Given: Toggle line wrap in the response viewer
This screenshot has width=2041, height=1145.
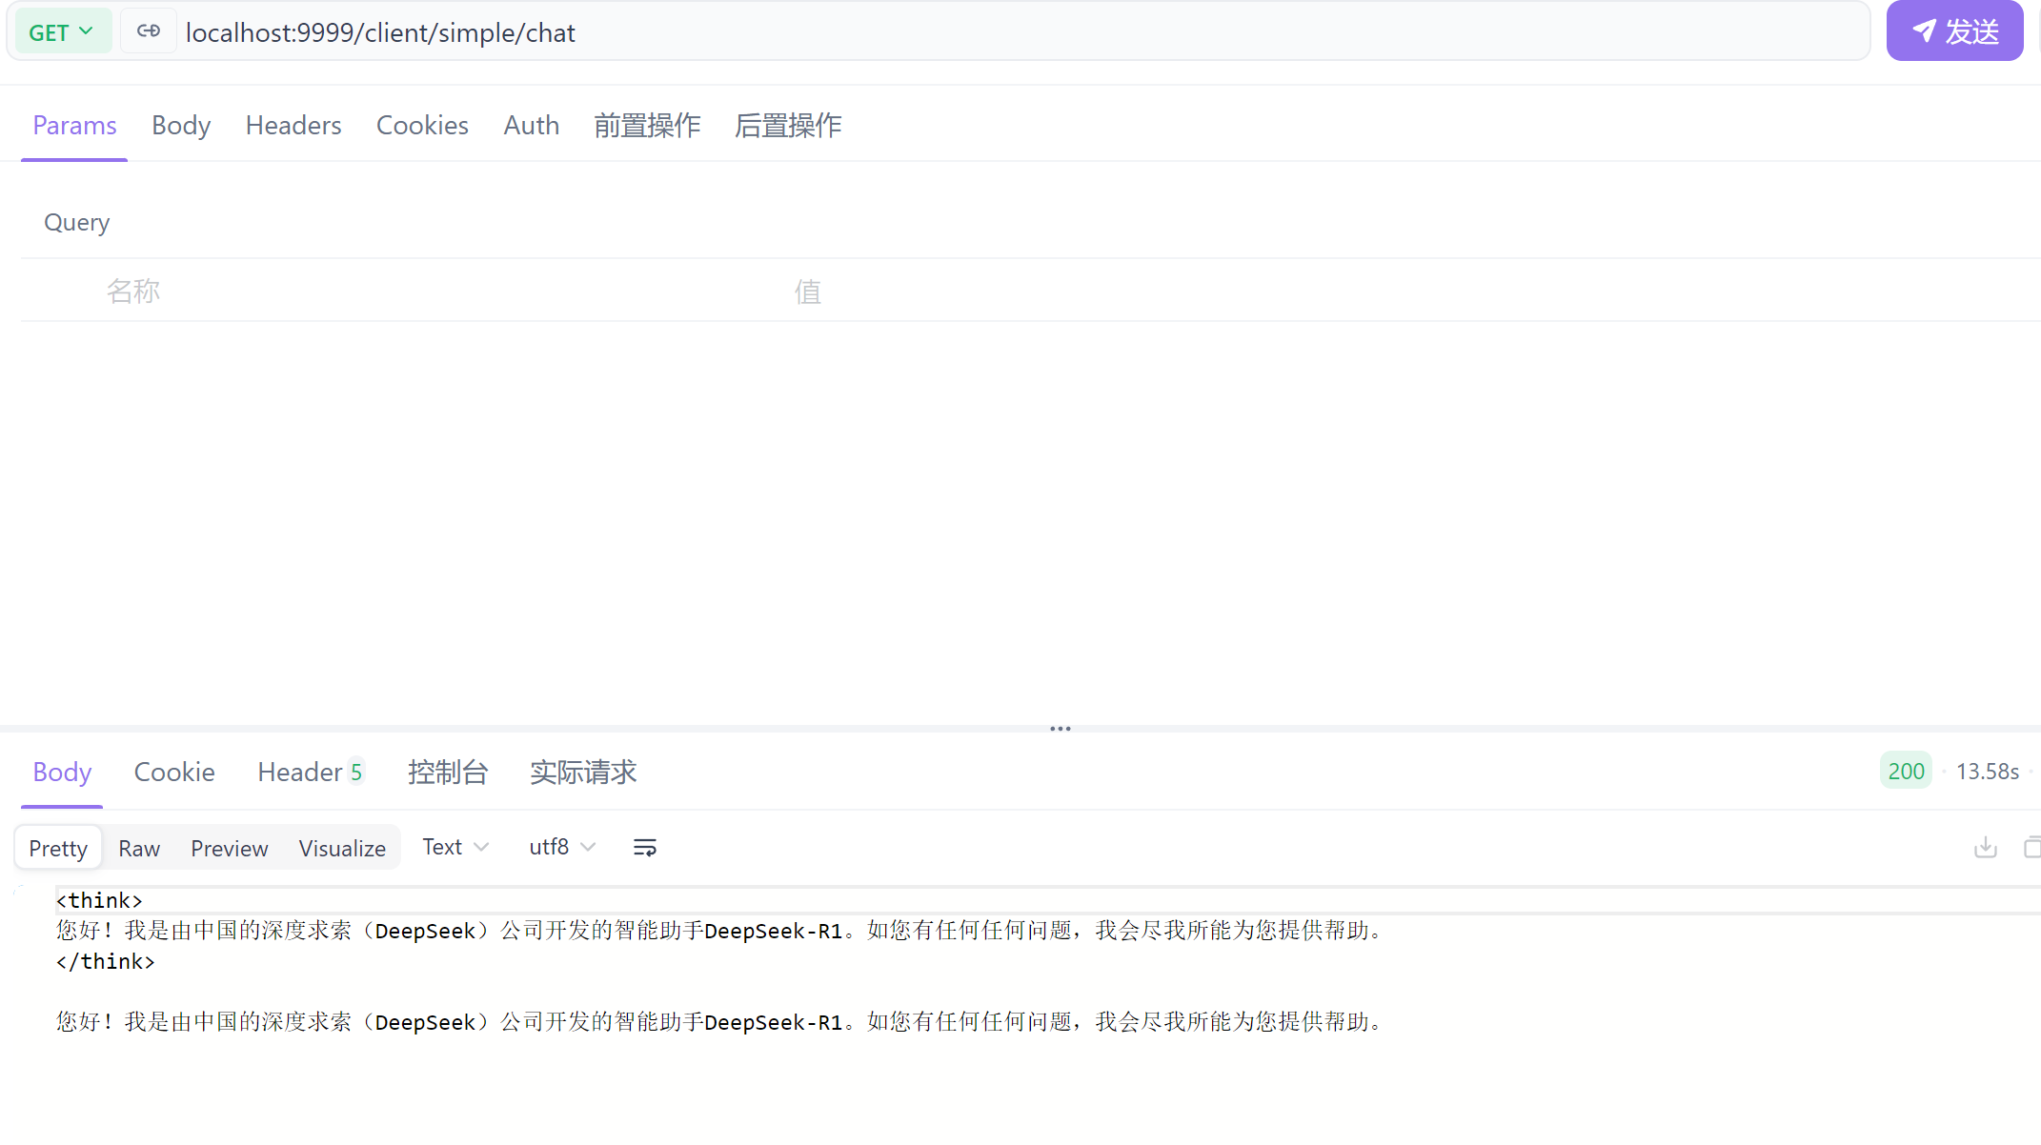Looking at the screenshot, I should 644,846.
